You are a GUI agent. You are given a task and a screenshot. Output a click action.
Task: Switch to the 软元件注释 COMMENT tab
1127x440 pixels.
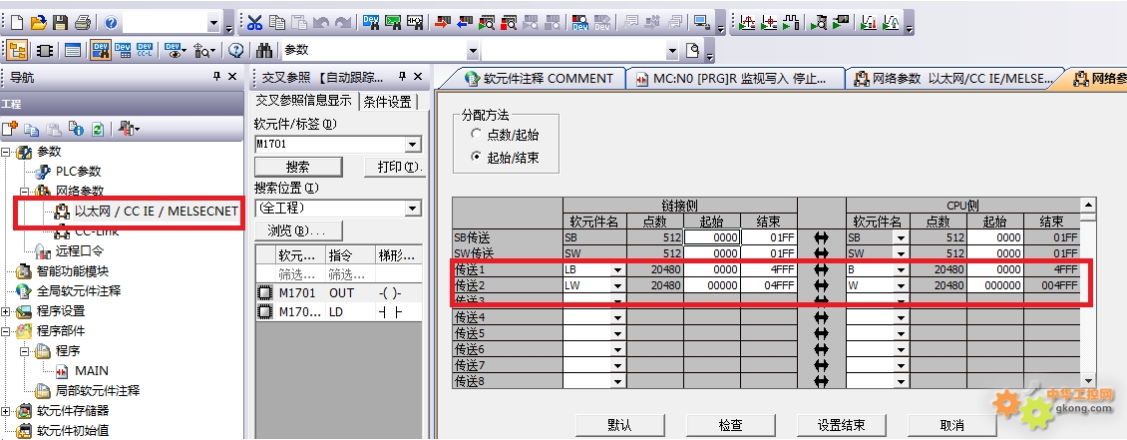(x=540, y=79)
